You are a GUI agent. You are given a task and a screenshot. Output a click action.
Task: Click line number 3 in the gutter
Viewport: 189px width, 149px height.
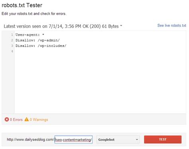tap(12, 46)
